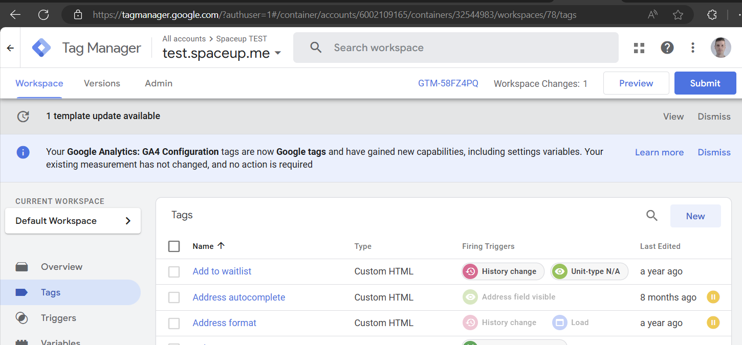
Task: Switch to the Versions tab
Action: 102,83
